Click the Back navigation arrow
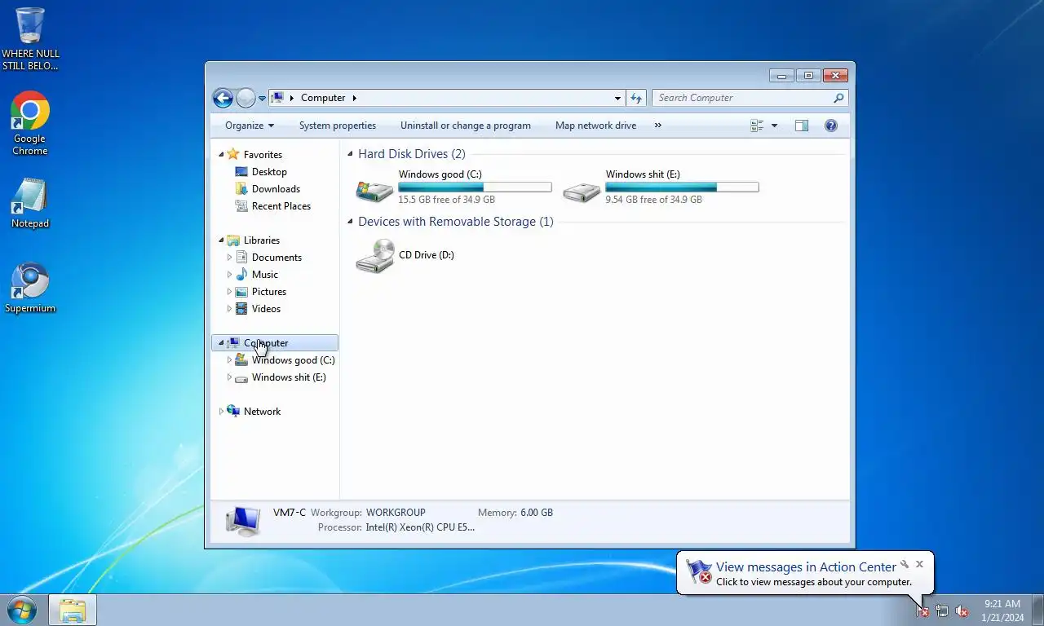The width and height of the screenshot is (1044, 626). 223,98
